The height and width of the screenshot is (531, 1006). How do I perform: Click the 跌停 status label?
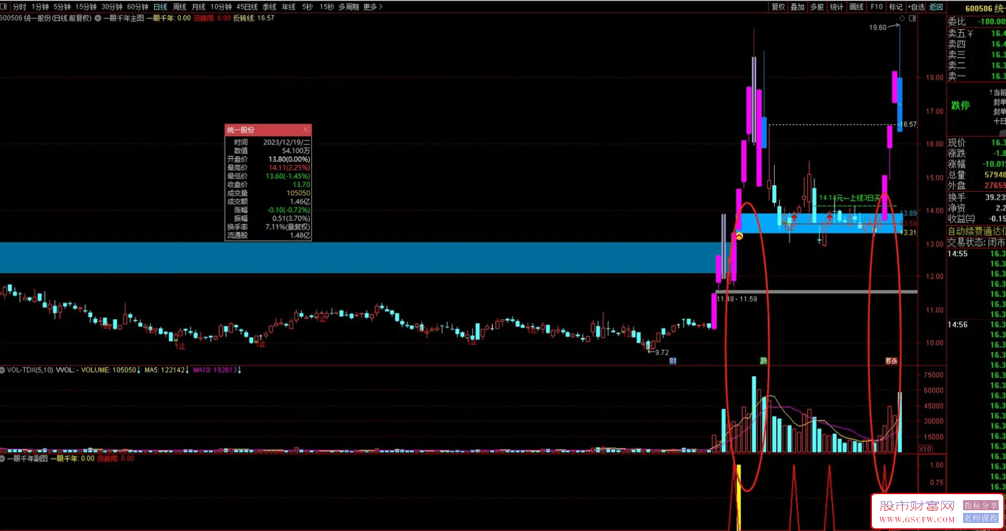tap(960, 105)
